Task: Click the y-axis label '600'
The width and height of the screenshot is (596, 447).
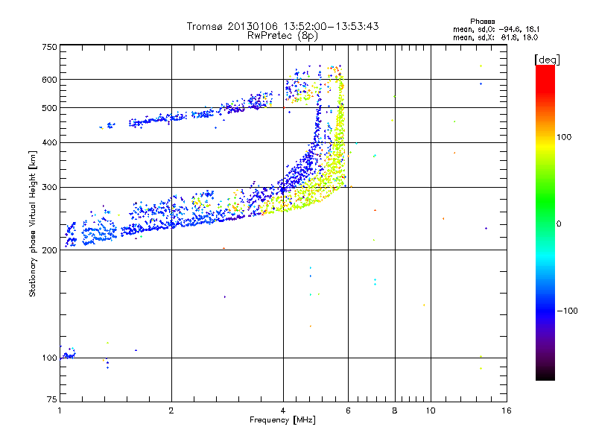Action: [x=49, y=80]
